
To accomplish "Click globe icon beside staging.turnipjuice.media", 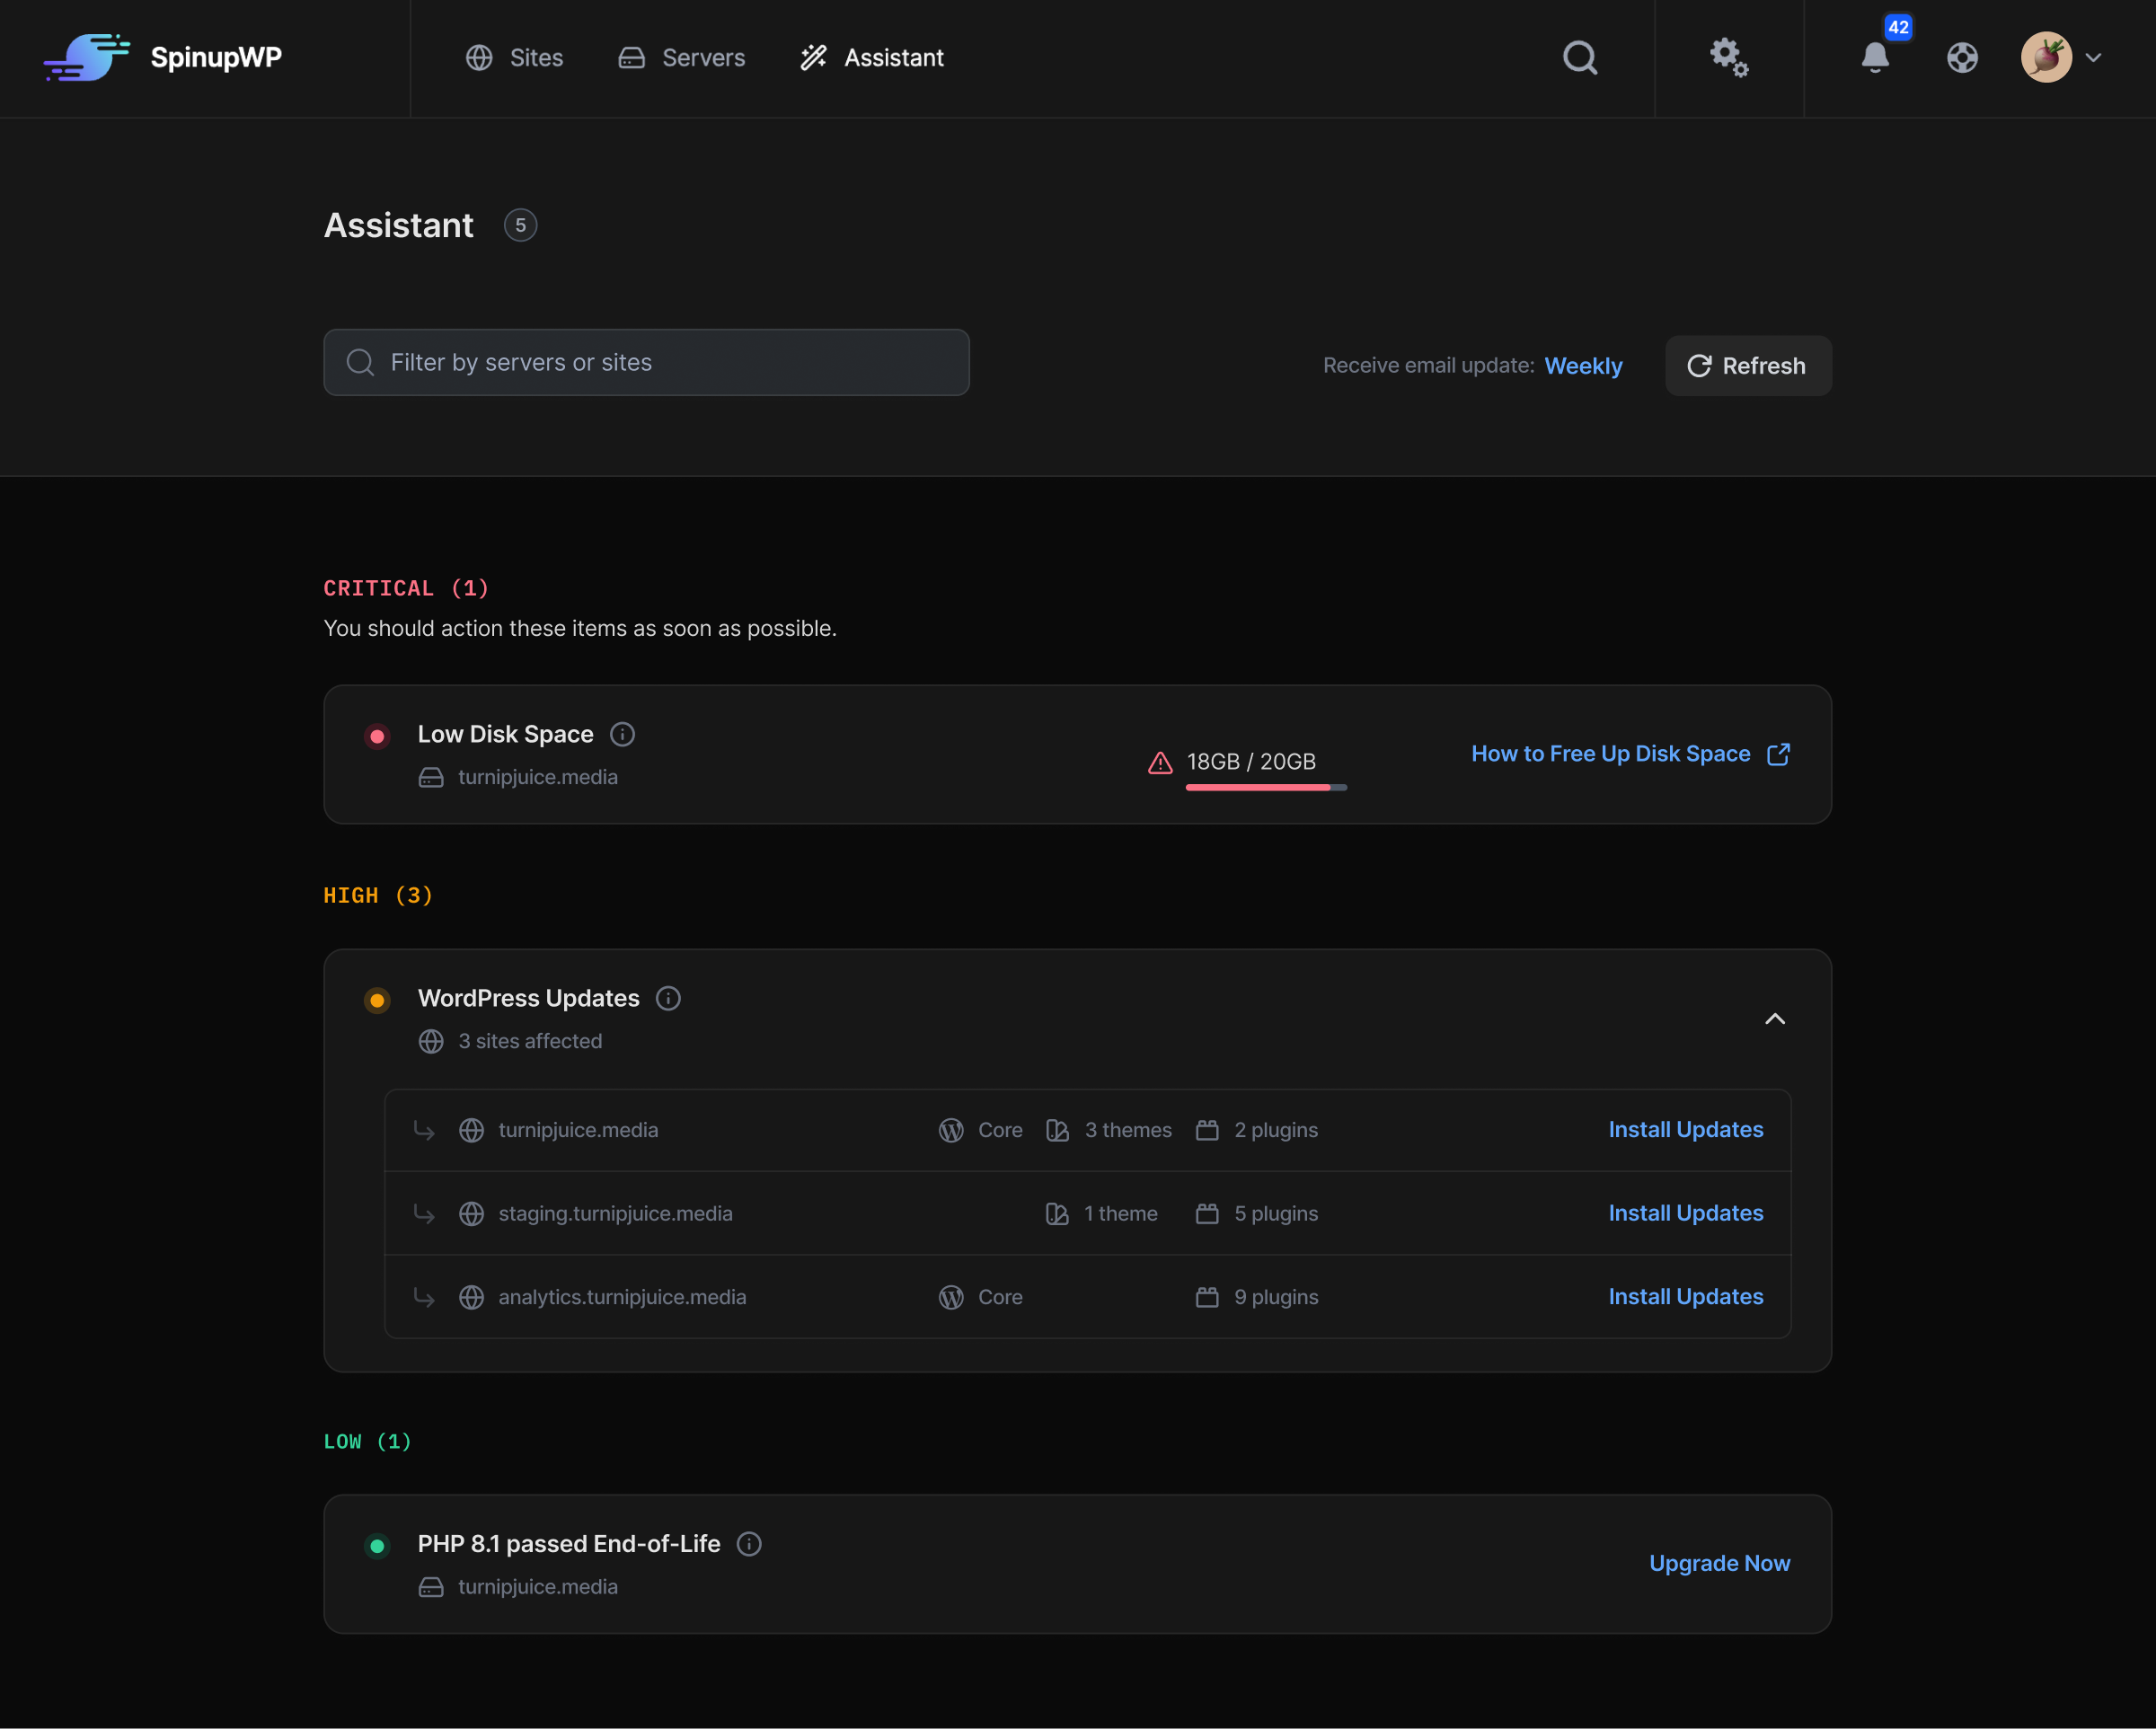I will [x=471, y=1214].
